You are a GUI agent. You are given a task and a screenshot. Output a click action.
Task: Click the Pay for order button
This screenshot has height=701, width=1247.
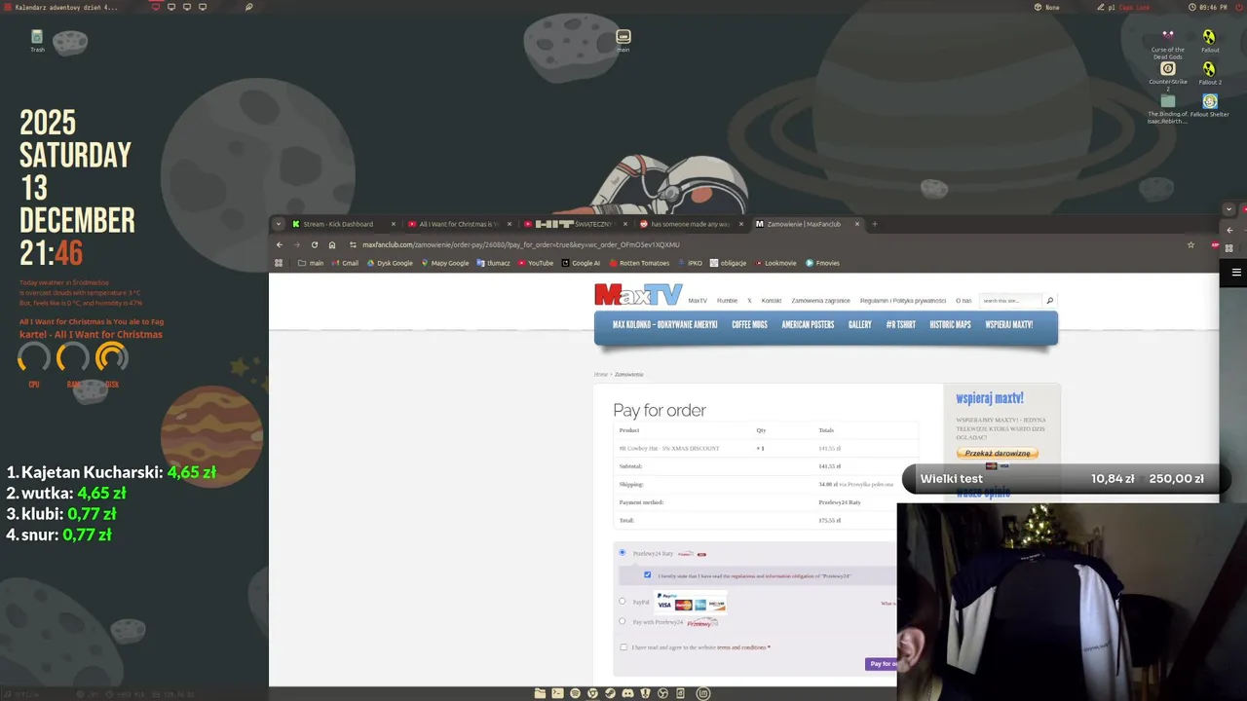pos(882,664)
